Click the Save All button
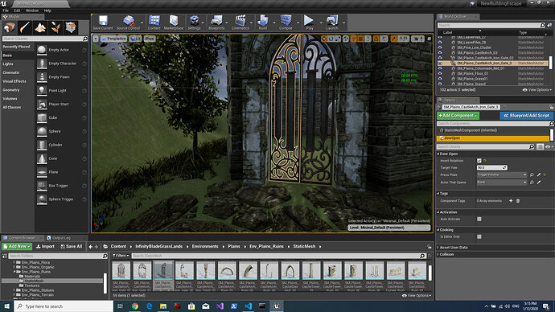This screenshot has width=555, height=312. click(71, 247)
